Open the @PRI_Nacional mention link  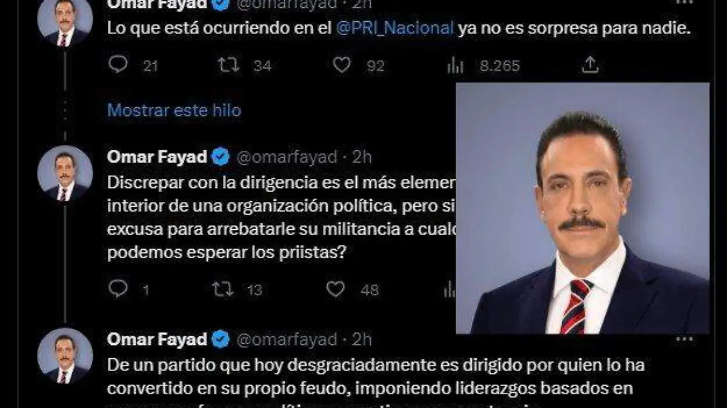point(394,28)
